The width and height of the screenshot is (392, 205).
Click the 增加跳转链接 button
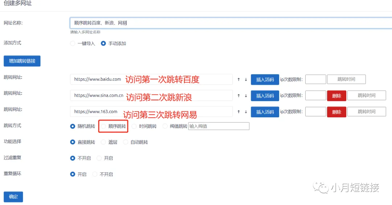22,61
